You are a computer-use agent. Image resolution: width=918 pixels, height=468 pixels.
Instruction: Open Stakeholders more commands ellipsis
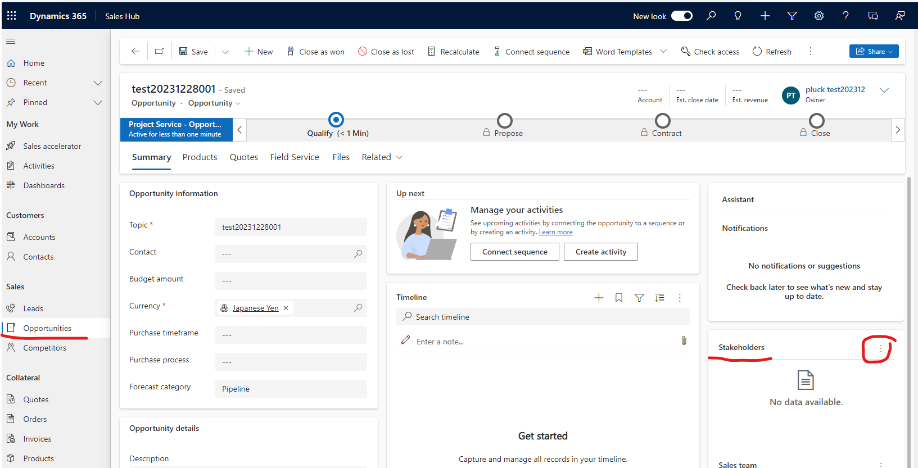(881, 348)
